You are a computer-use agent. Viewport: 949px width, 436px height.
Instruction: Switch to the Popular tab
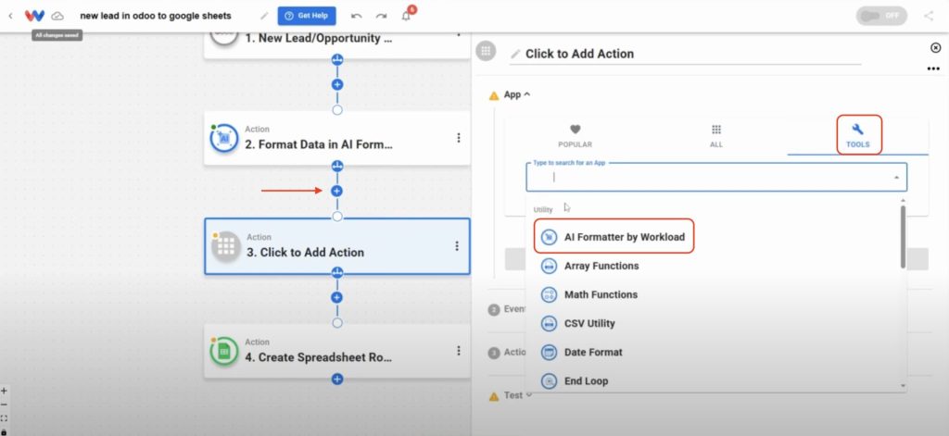[x=575, y=137]
